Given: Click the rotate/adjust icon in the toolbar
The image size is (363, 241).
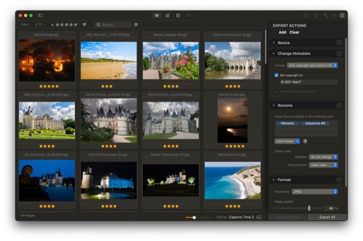Looking at the screenshot, I should pyautogui.click(x=316, y=16).
